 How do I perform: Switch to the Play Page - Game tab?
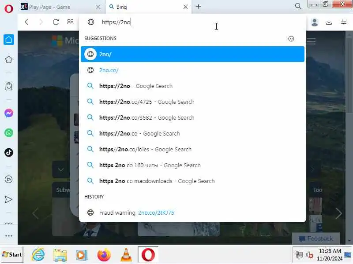pos(57,7)
